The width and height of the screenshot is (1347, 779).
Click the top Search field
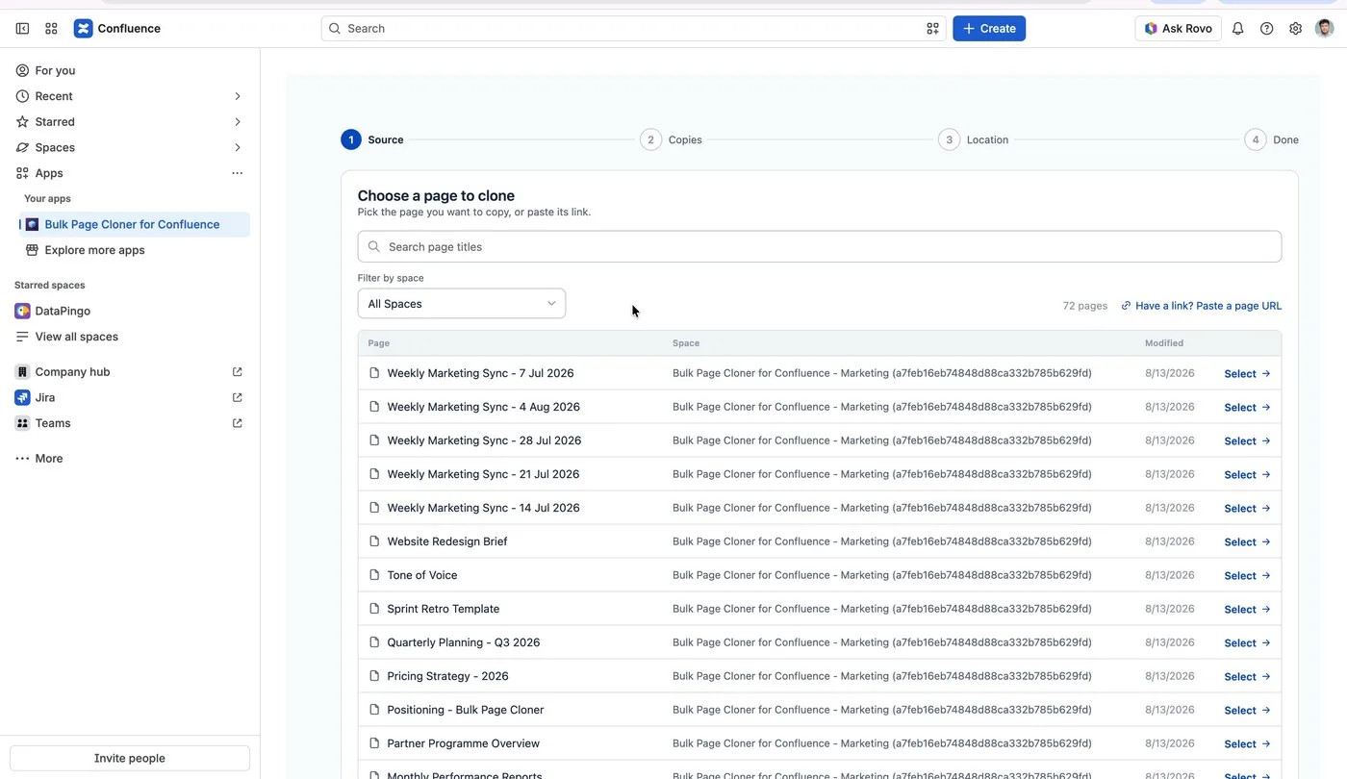[x=633, y=29]
